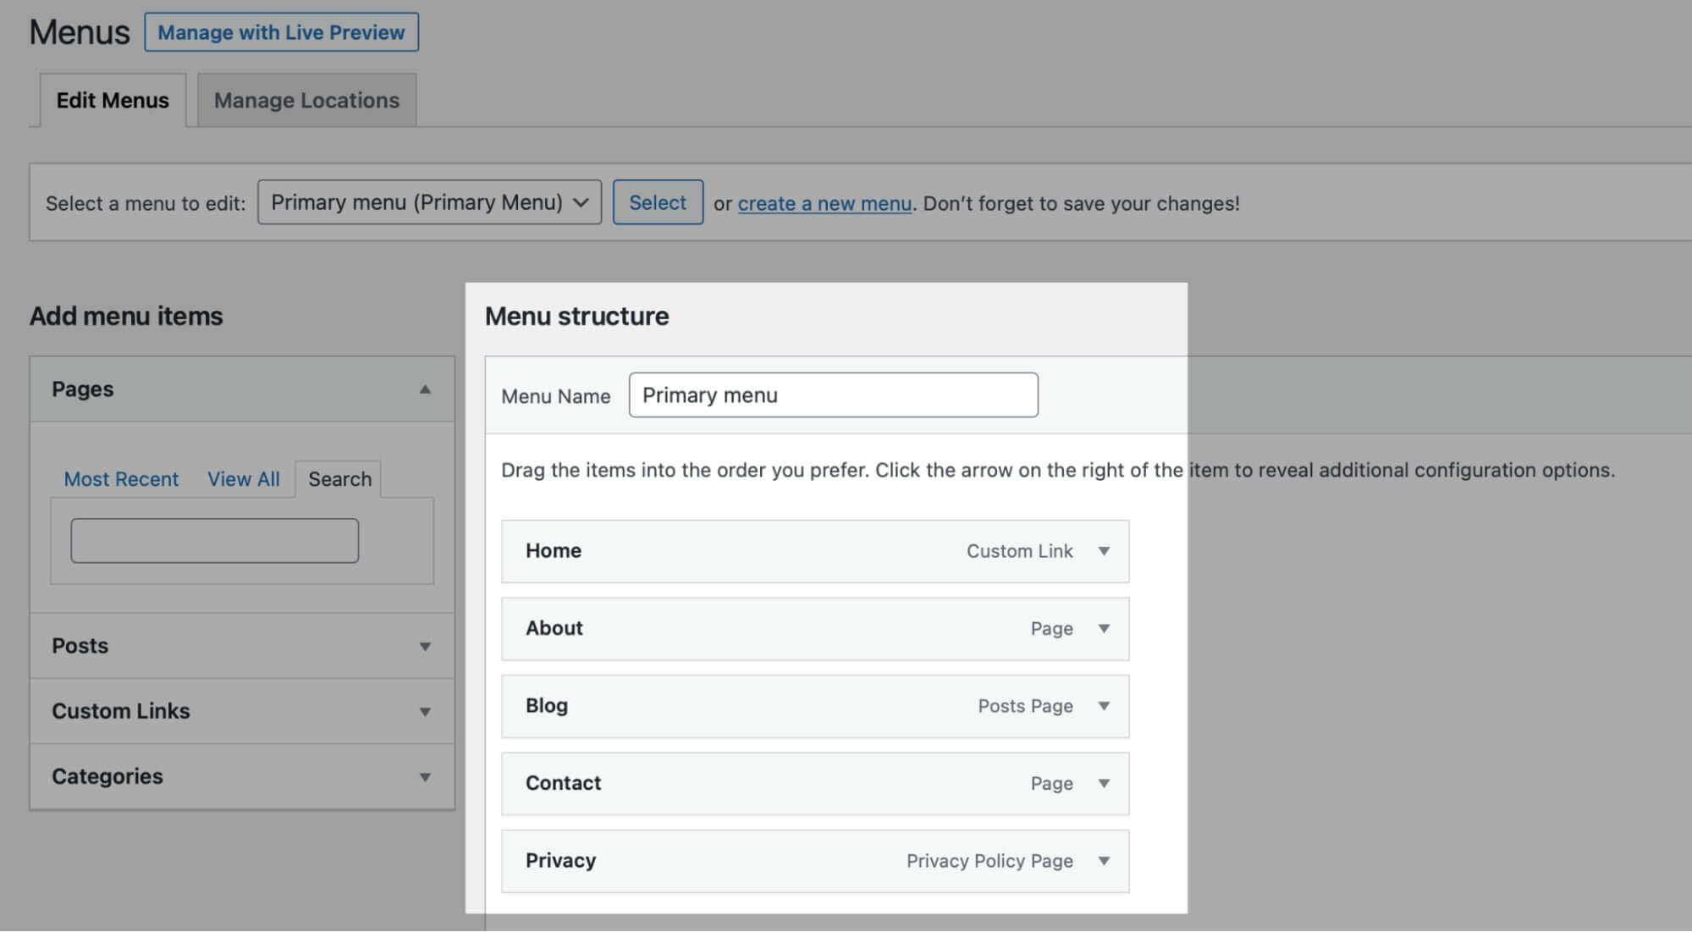This screenshot has width=1692, height=932.
Task: Show the Most Recent pages tab
Action: [121, 479]
